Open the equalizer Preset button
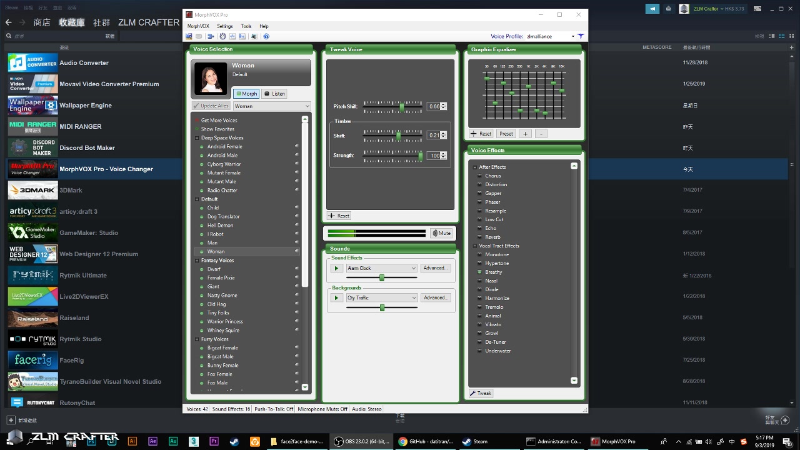The width and height of the screenshot is (800, 450). pos(506,134)
